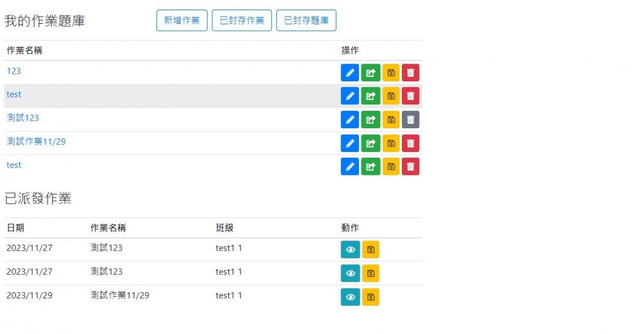Click the red trash icon beside the 測試作業11/29 link
The image size is (641, 334).
[x=411, y=144]
